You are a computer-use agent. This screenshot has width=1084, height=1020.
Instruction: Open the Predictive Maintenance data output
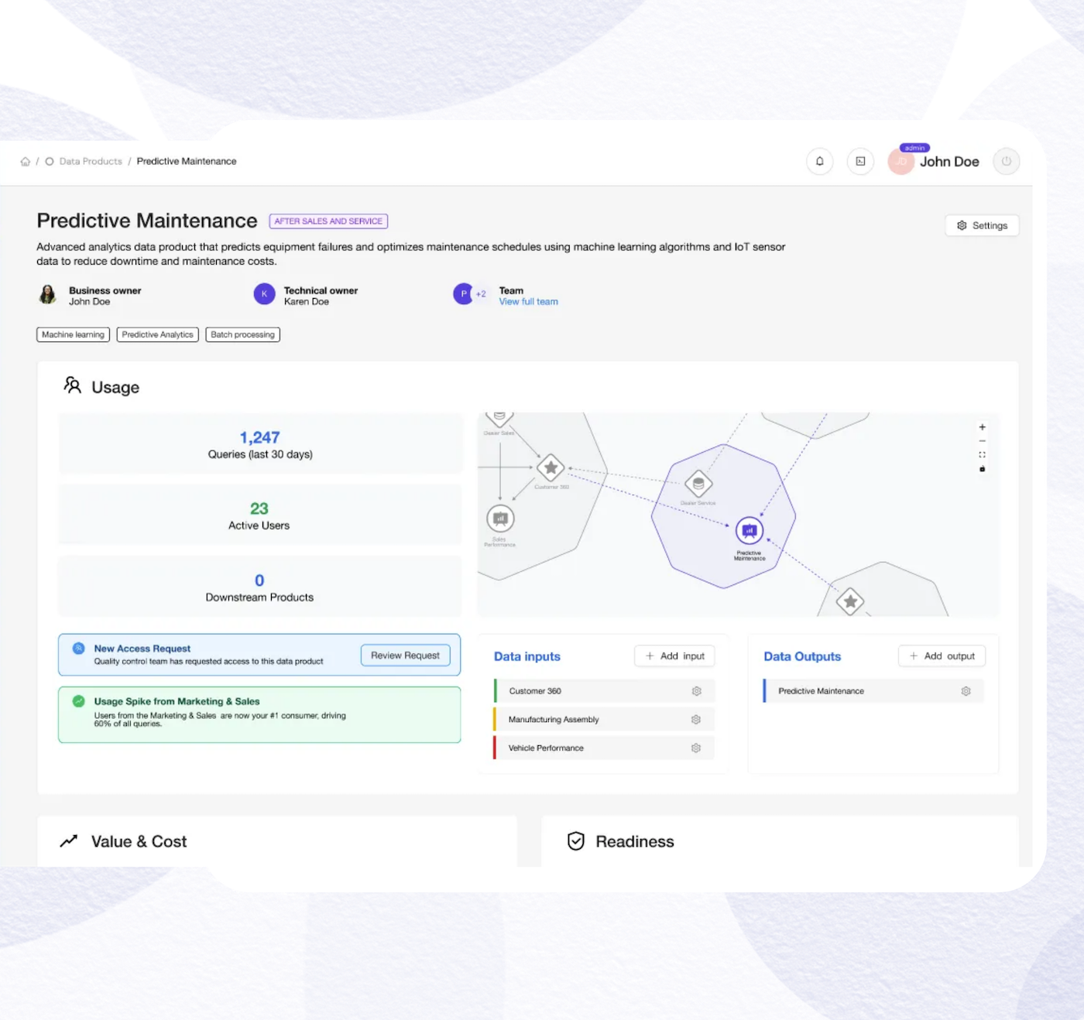click(873, 691)
